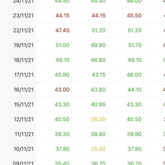
Task: Select the 51.00 value for 19/11/21
Action: click(x=62, y=45)
